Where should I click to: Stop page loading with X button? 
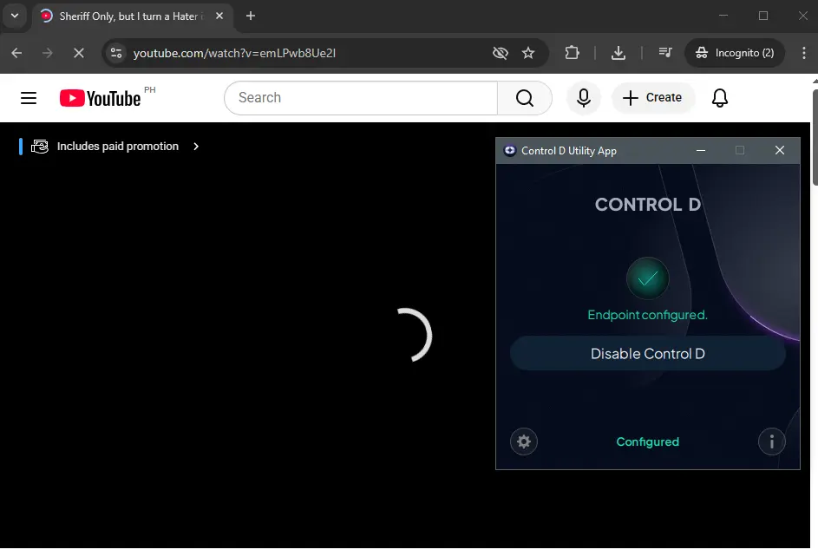click(x=79, y=53)
